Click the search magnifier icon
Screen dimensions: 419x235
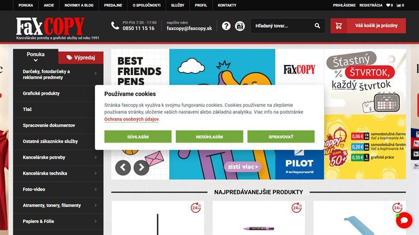coord(317,26)
